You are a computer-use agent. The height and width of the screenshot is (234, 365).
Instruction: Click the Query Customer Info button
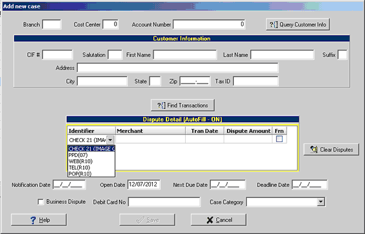[x=298, y=24]
